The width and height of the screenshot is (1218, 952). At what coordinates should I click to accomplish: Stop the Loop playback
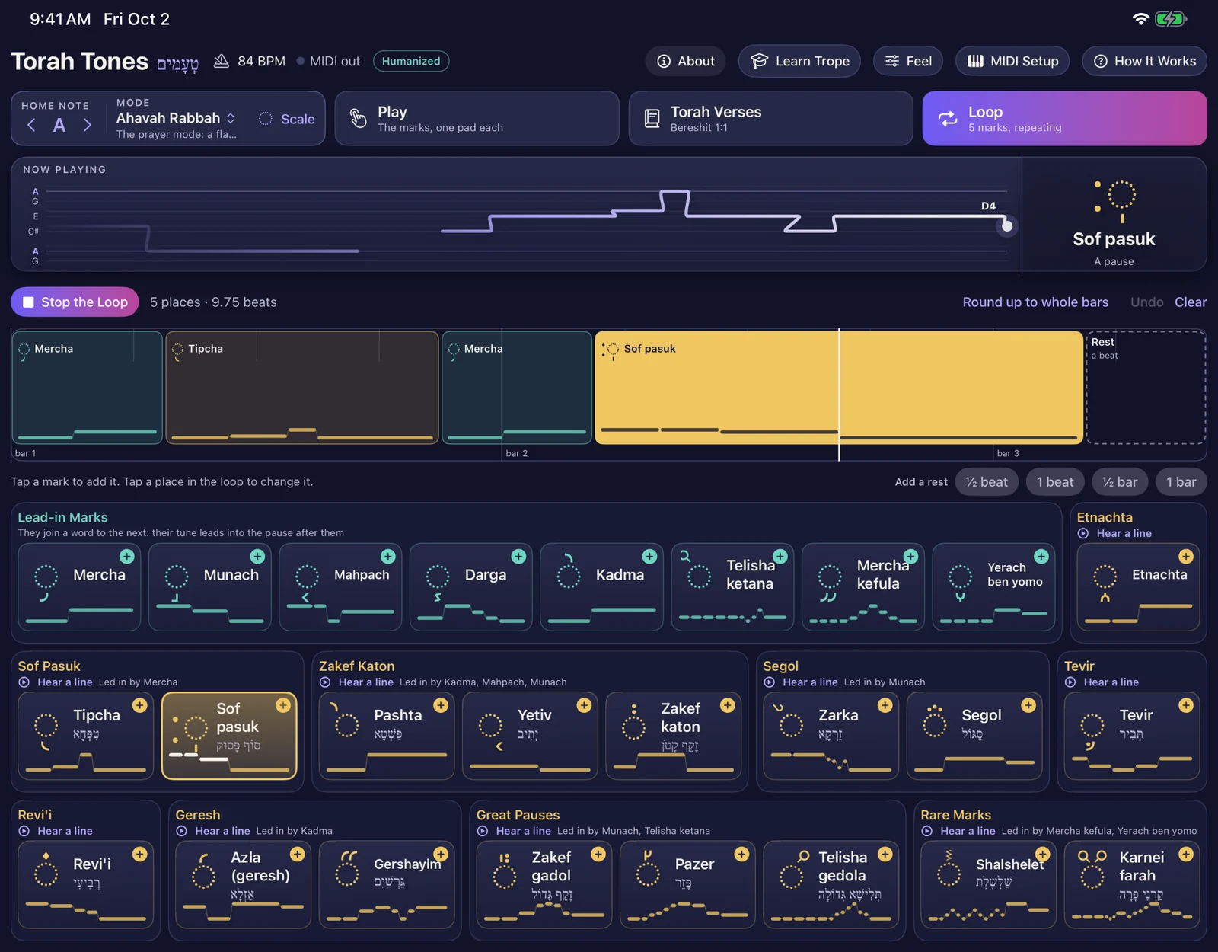(75, 302)
